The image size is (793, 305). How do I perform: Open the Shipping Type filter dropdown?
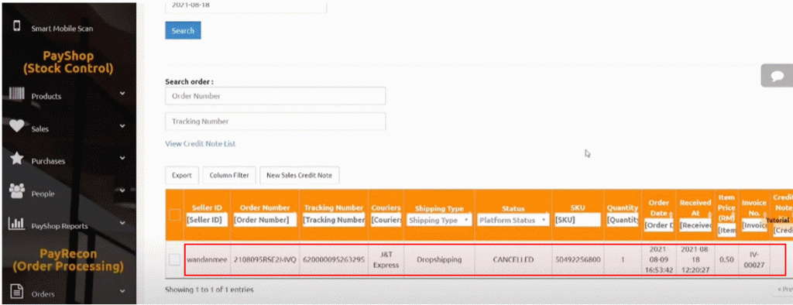coord(439,220)
